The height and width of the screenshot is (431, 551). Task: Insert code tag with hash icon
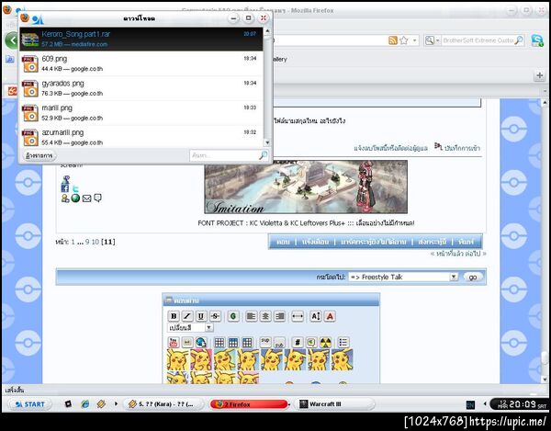coord(298,342)
